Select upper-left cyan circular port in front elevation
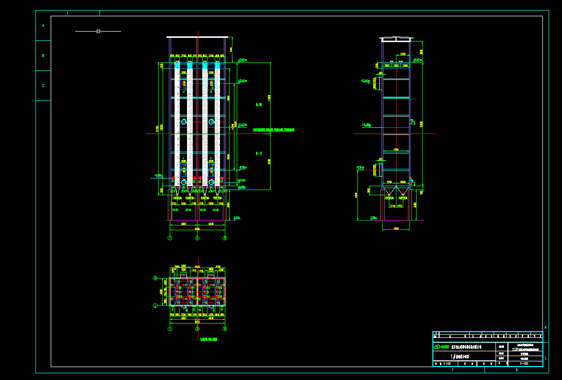 coord(183,122)
